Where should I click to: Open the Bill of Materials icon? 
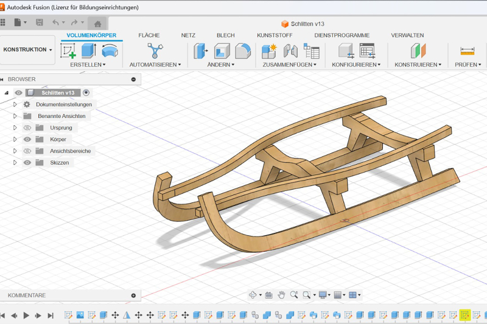click(x=312, y=51)
